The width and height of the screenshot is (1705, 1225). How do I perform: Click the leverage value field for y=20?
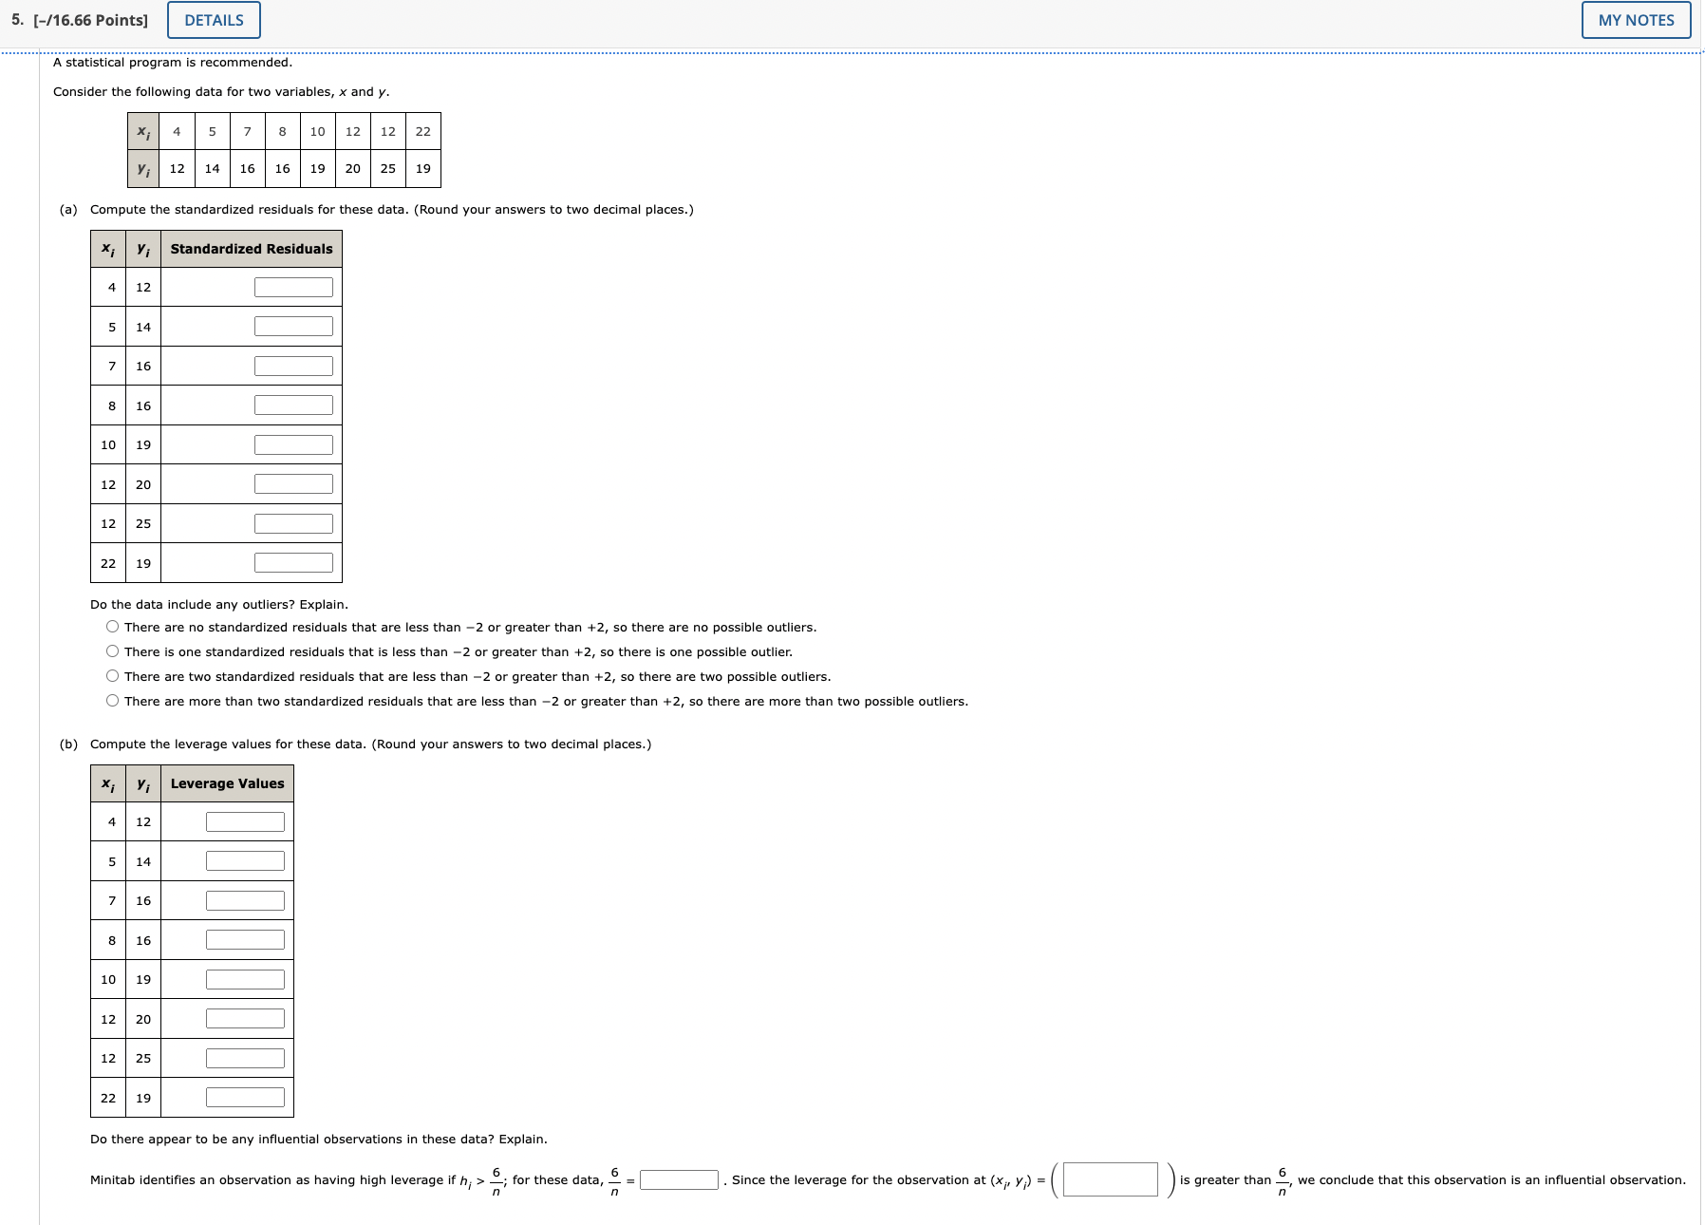pyautogui.click(x=244, y=1018)
